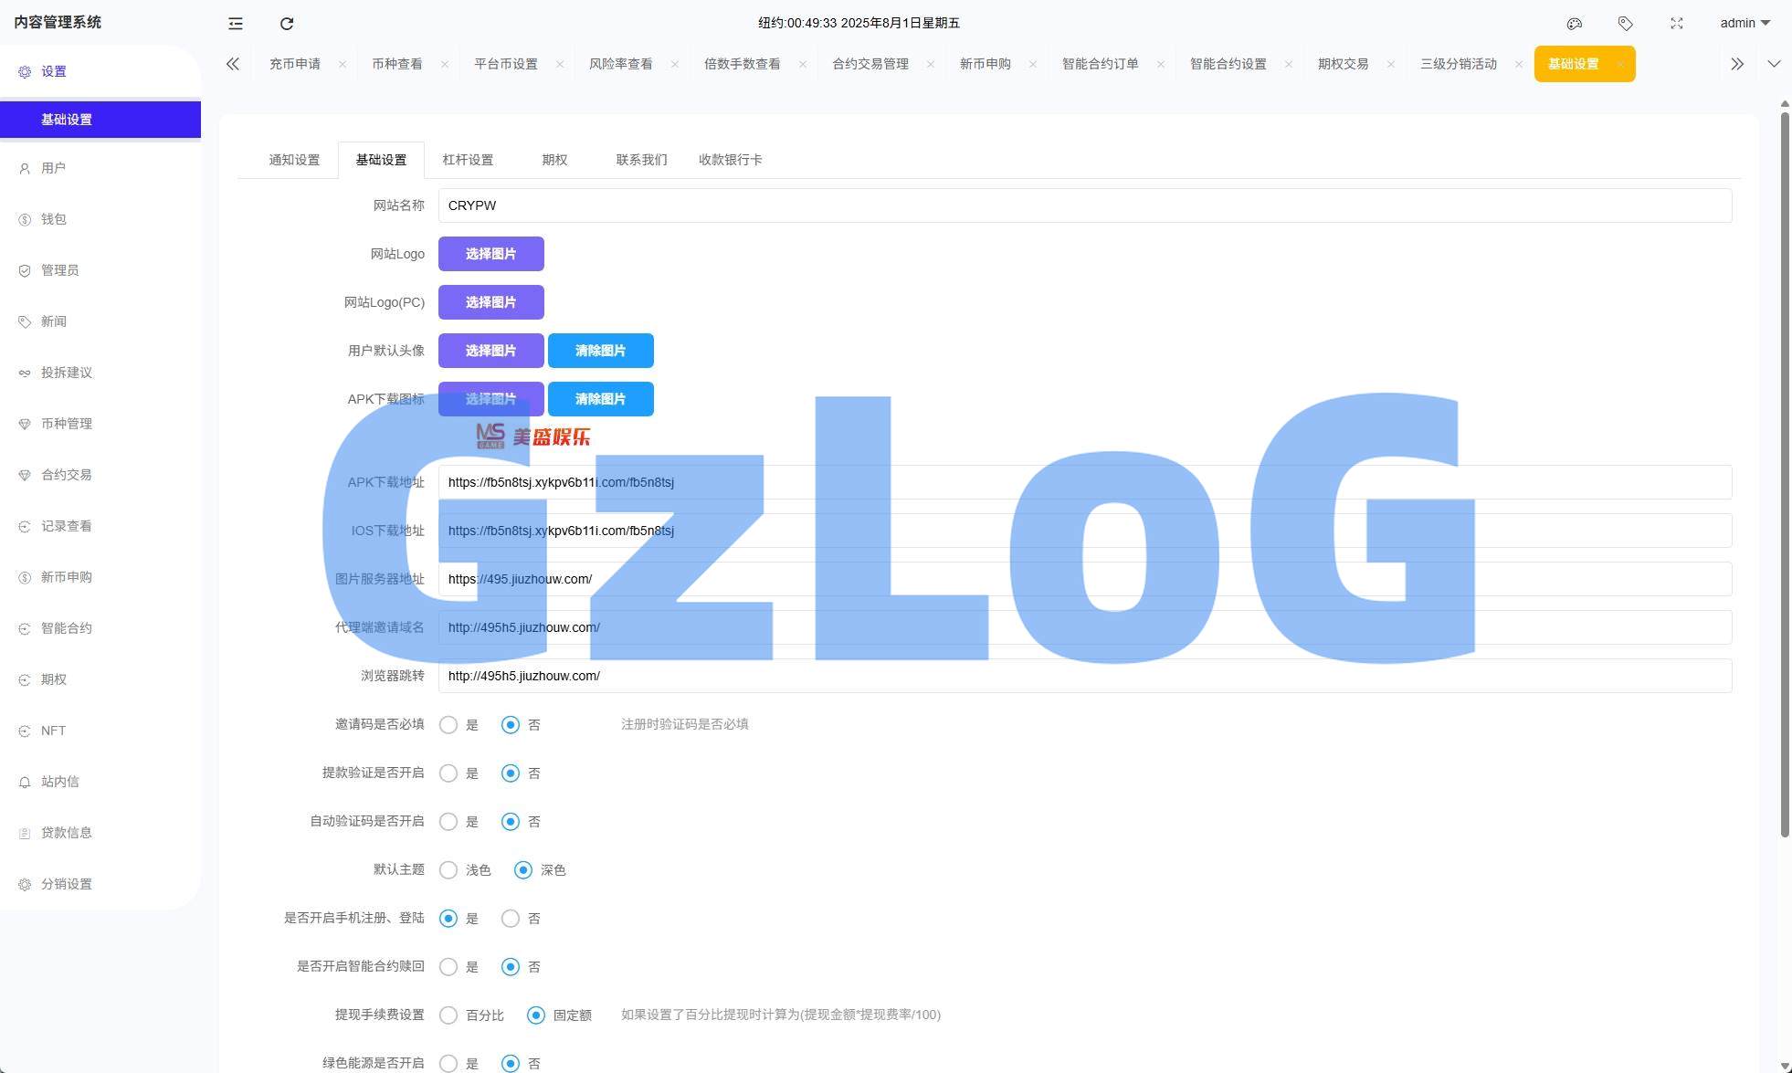The width and height of the screenshot is (1792, 1073).
Task: Choose 浅色 as default theme
Action: [x=448, y=870]
